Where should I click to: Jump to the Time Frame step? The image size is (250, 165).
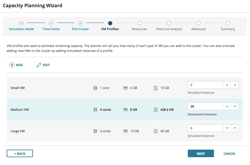point(51,23)
